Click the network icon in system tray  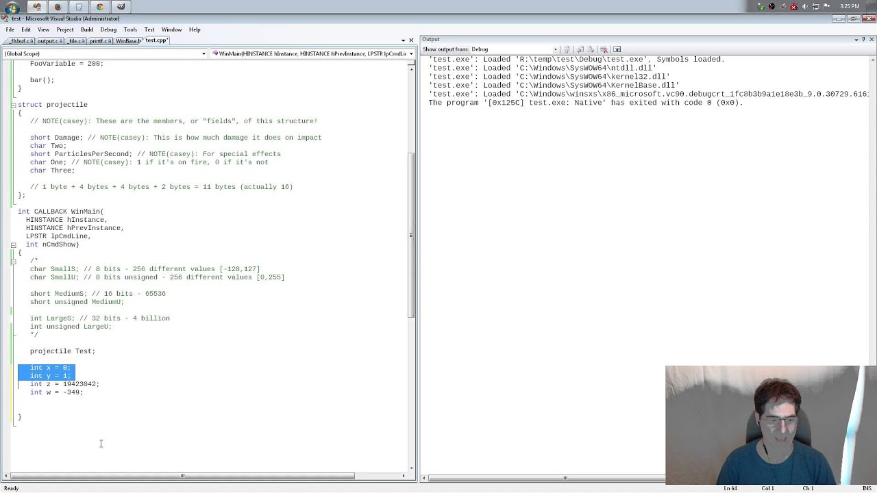coord(815,7)
